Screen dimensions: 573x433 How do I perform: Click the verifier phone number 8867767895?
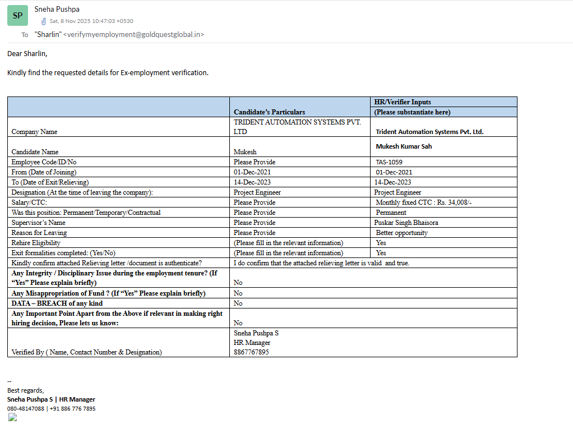pos(251,352)
